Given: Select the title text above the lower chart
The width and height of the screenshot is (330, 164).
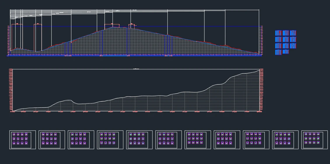Looking at the screenshot, I should click(136, 69).
